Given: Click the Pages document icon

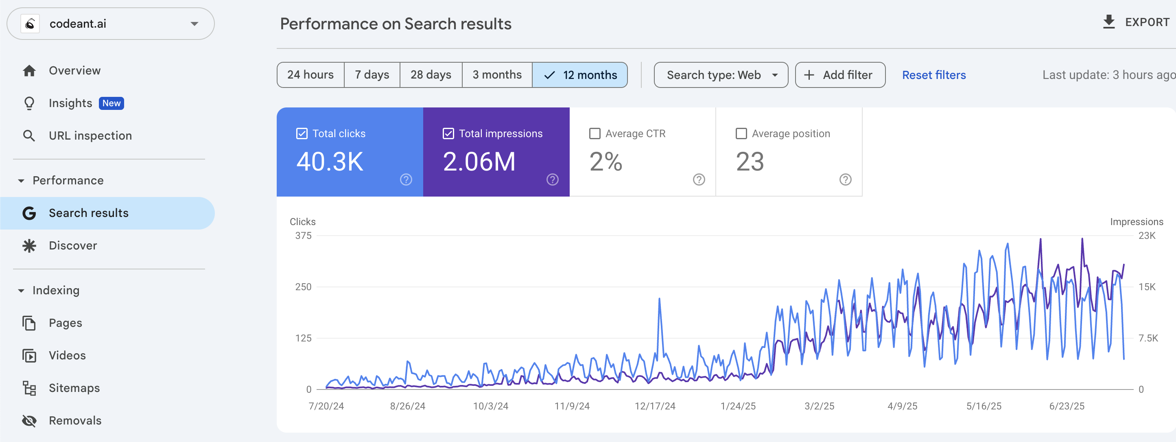Looking at the screenshot, I should tap(29, 323).
